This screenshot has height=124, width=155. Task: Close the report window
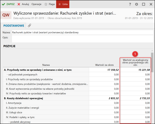coord(151,4)
